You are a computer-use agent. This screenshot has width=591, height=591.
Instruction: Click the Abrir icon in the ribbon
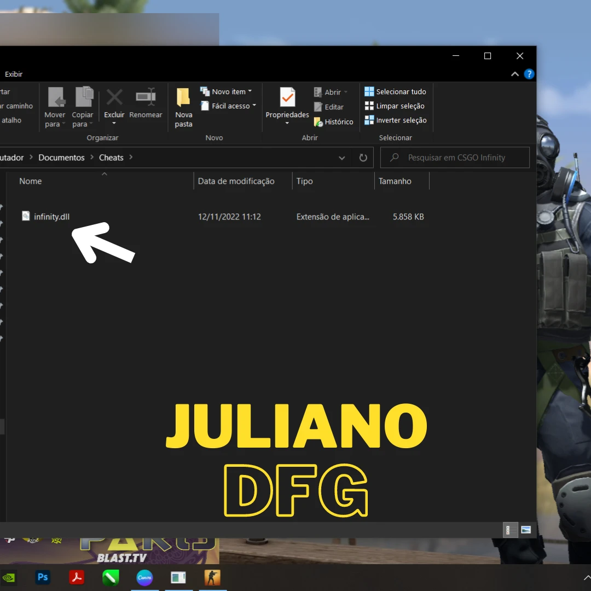point(318,92)
